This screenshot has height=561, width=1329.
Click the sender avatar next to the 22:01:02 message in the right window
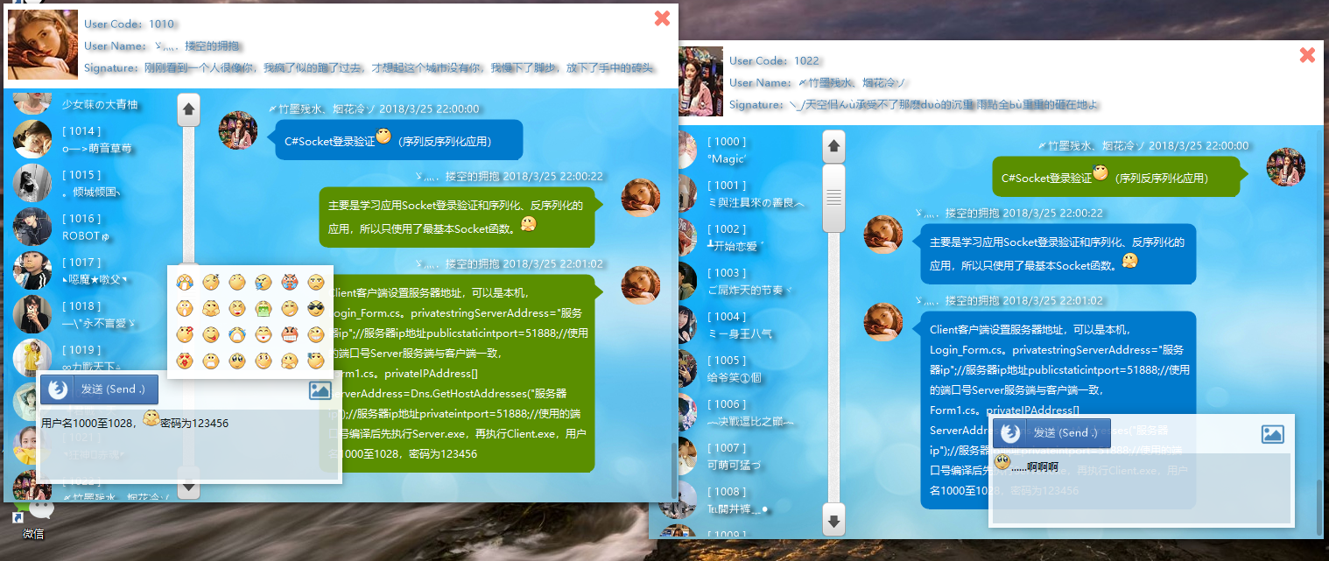(883, 321)
